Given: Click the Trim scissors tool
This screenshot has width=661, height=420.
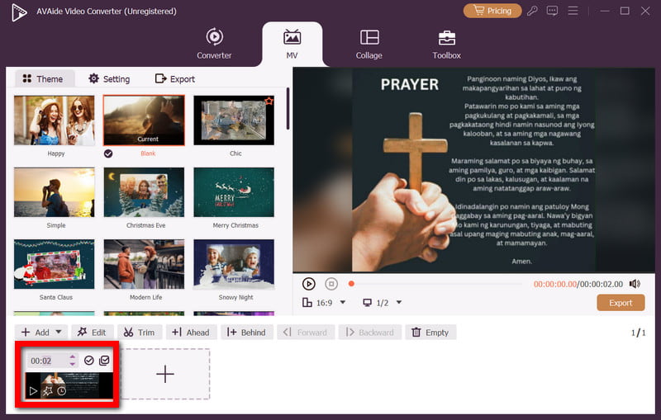Looking at the screenshot, I should tap(139, 333).
